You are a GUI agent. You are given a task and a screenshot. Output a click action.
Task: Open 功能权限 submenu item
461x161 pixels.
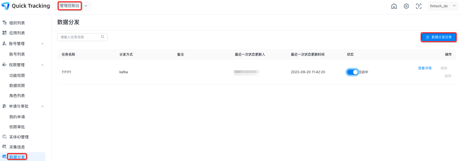[x=17, y=75]
